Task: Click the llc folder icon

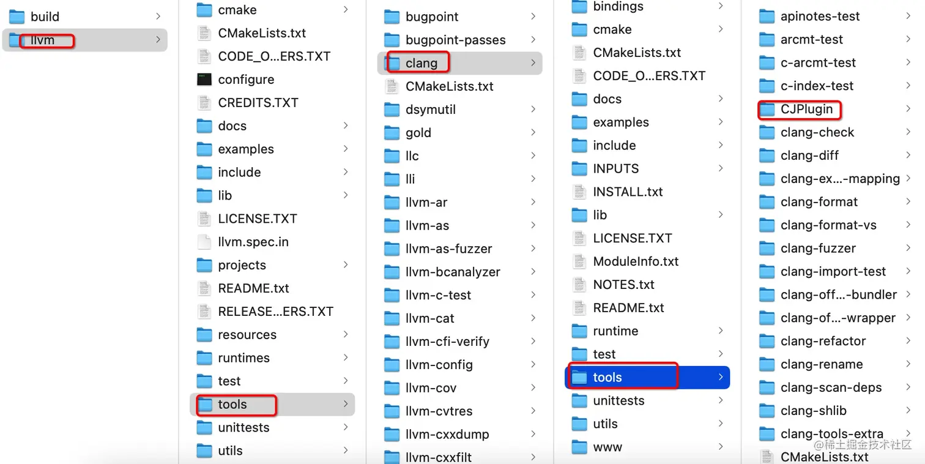Action: click(x=392, y=156)
